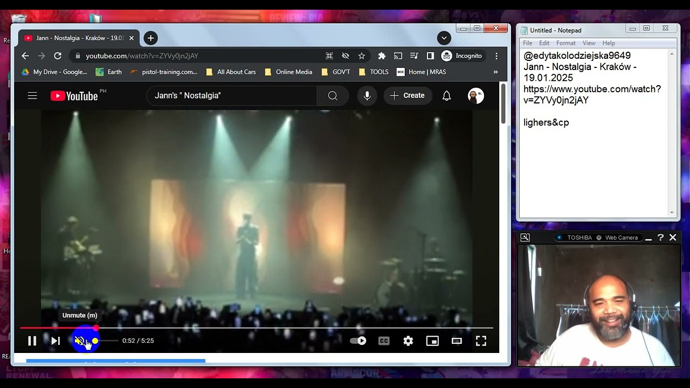Screen dimensions: 690x388
Task: Open the cast media icon
Action: [x=398, y=56]
